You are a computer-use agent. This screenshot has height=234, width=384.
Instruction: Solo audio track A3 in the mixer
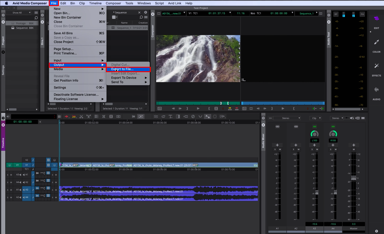[312, 149]
